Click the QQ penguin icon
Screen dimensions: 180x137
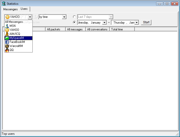click(7, 50)
